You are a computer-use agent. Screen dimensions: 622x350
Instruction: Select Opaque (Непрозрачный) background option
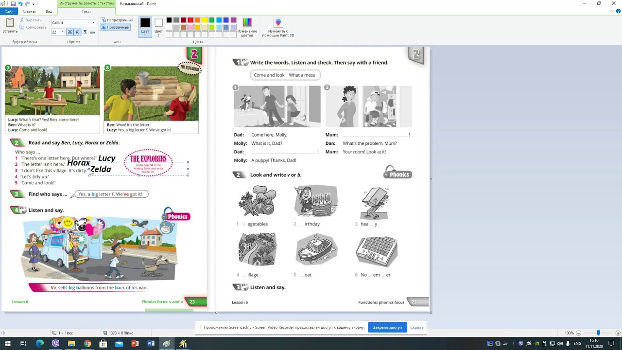pos(117,20)
